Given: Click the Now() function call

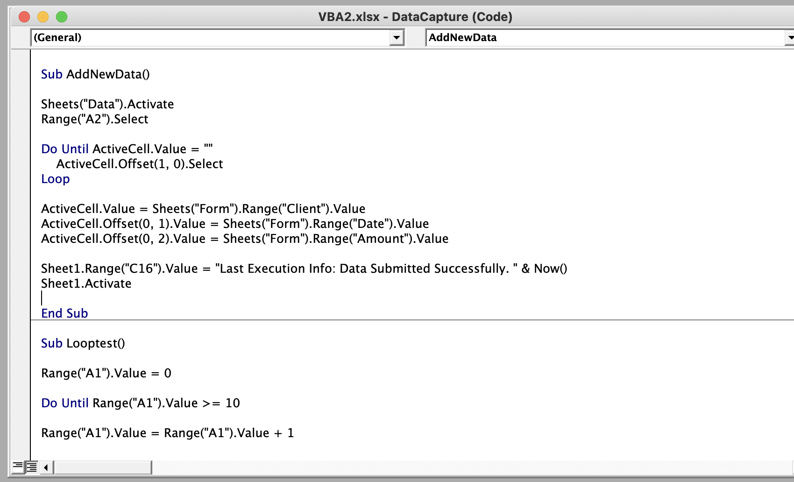Looking at the screenshot, I should tap(551, 269).
